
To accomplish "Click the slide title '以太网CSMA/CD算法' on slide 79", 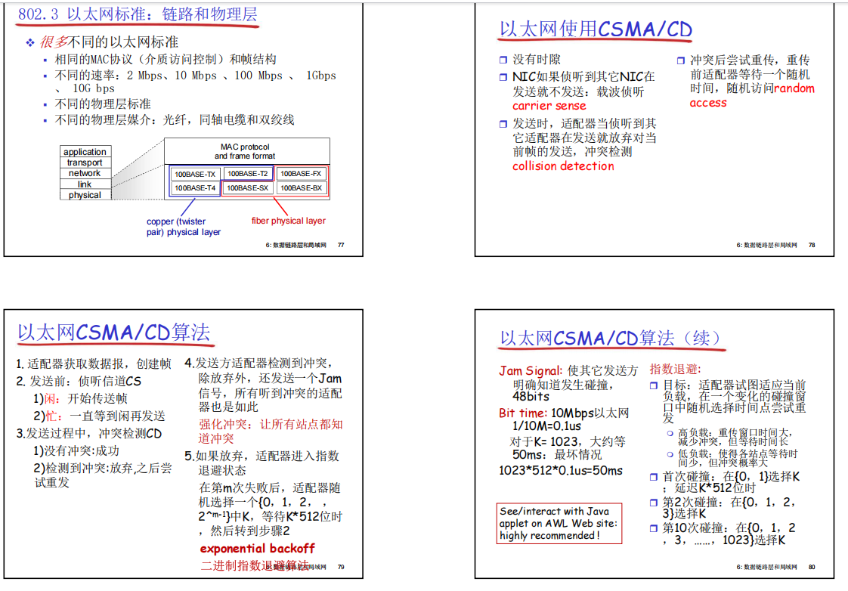I will click(113, 333).
